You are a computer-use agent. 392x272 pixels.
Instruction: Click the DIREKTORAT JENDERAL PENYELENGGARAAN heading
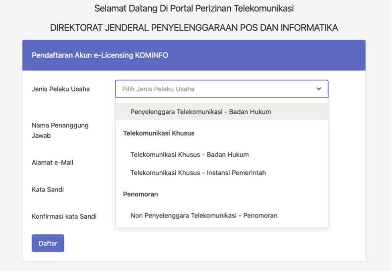pyautogui.click(x=194, y=28)
